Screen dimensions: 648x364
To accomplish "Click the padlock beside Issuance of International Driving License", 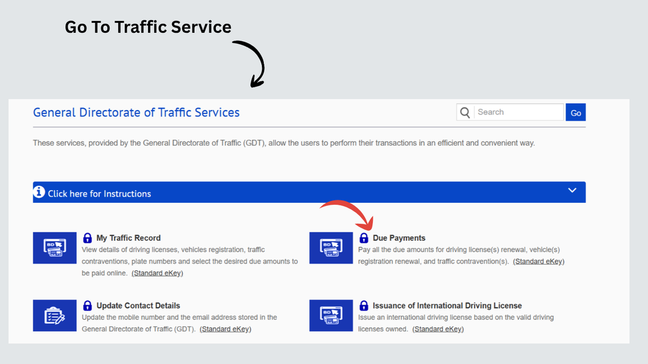I will coord(364,305).
